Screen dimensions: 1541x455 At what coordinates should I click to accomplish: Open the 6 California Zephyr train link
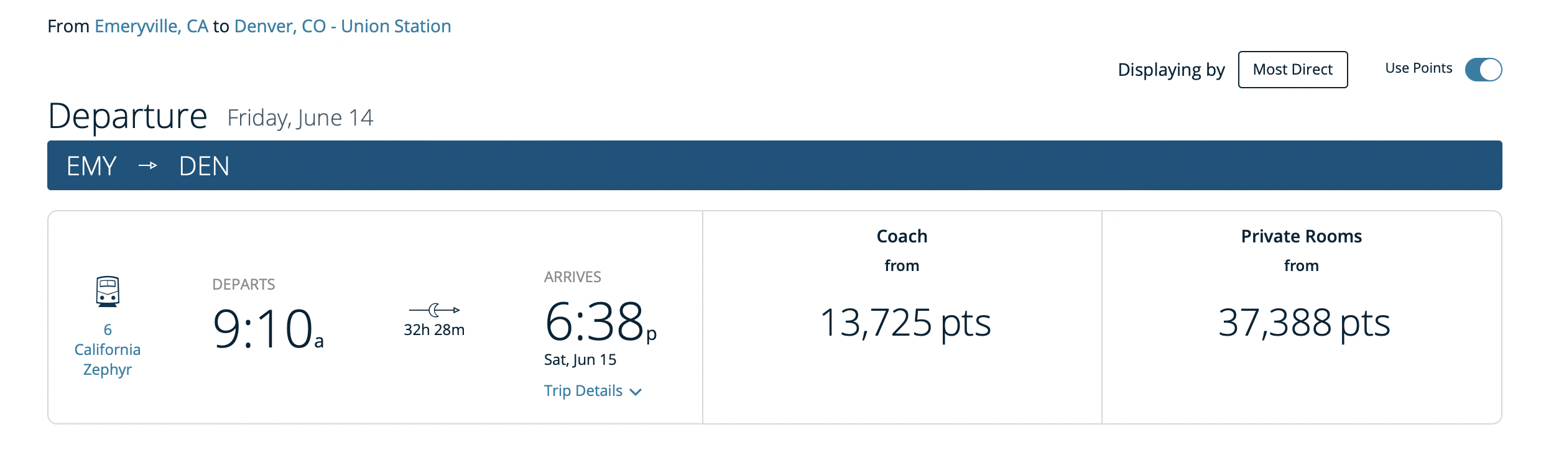click(x=108, y=349)
